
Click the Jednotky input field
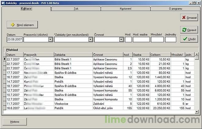tap(170, 40)
